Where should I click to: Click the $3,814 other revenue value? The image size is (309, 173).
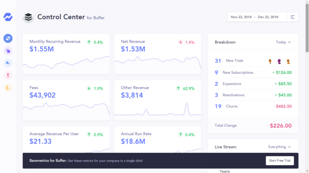132,95
